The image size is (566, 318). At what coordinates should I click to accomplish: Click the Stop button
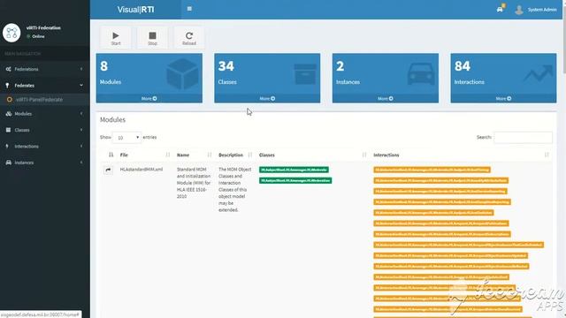(x=152, y=37)
